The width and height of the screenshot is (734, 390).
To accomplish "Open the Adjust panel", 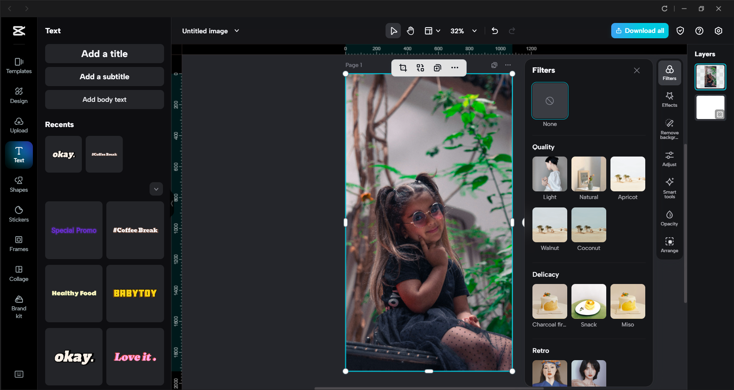I will (x=669, y=158).
